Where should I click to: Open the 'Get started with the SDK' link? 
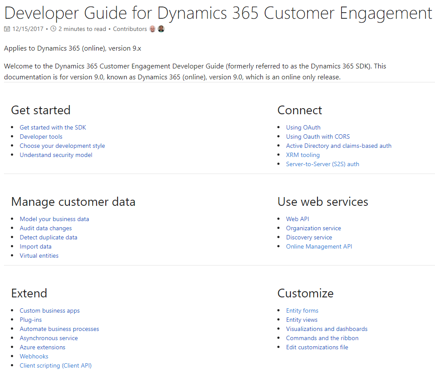(x=53, y=127)
